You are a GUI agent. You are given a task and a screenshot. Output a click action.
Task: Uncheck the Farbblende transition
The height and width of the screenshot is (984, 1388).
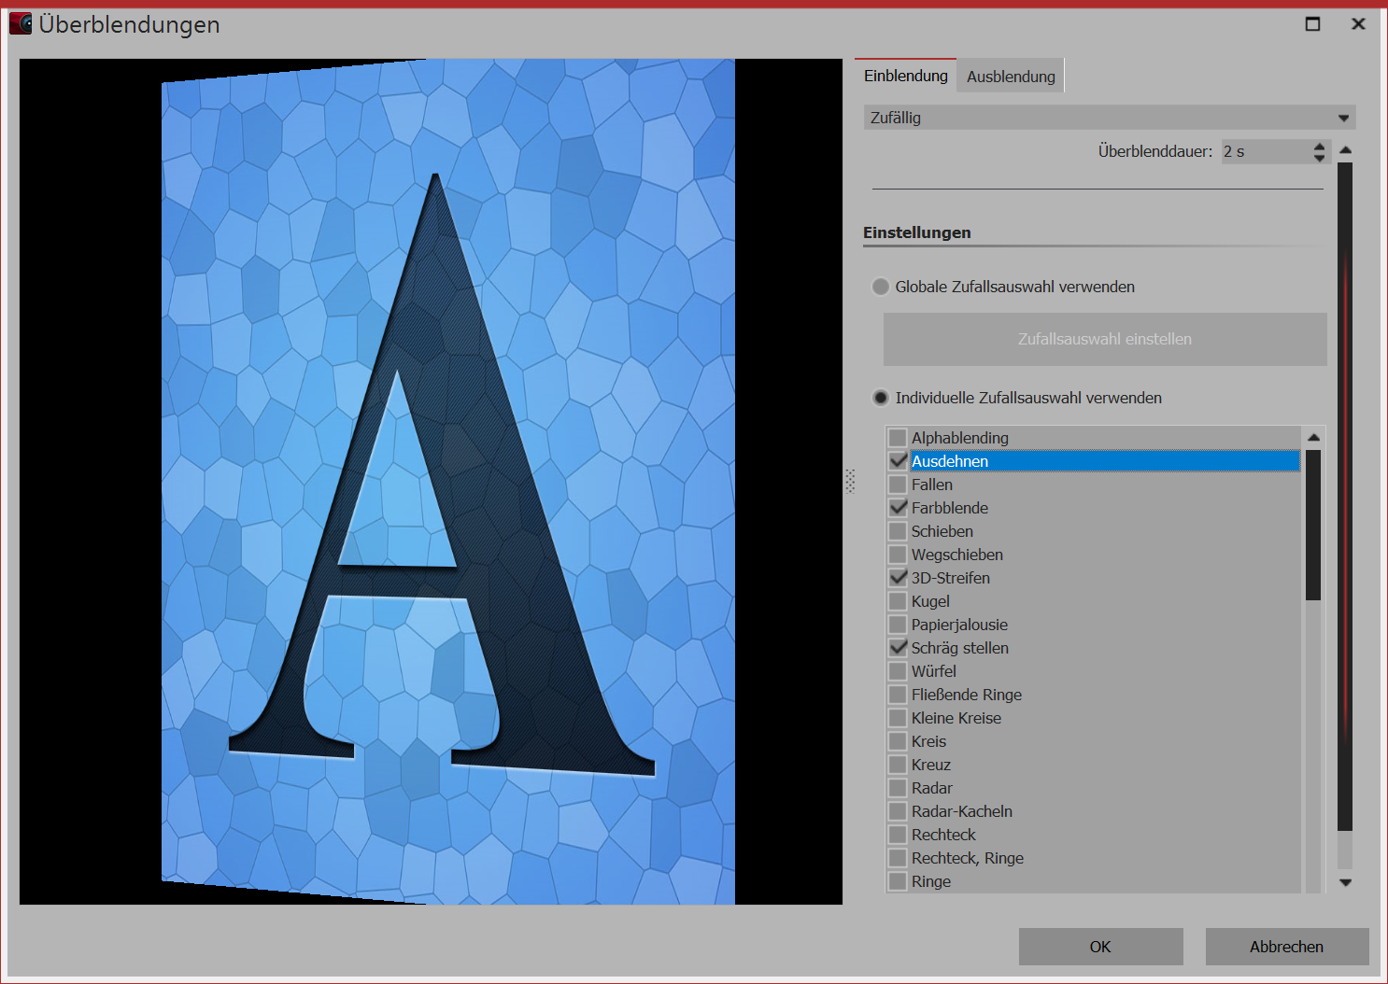tap(898, 508)
